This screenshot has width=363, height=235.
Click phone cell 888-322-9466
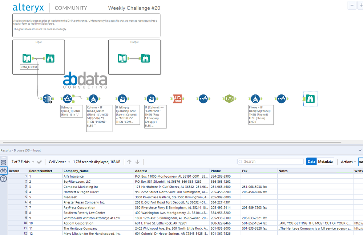pos(226,223)
